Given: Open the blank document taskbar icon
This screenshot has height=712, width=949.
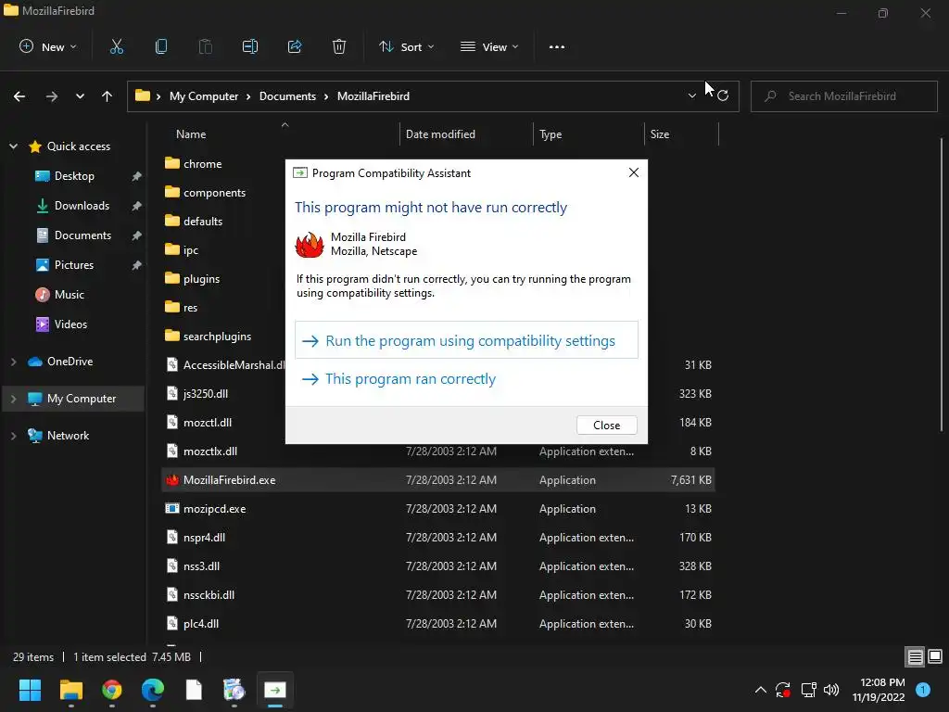Looking at the screenshot, I should pyautogui.click(x=194, y=690).
